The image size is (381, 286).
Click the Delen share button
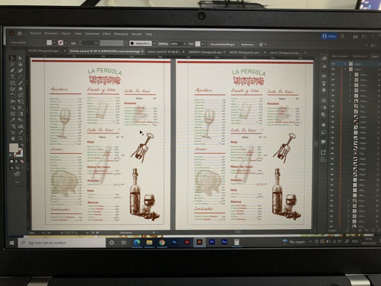329,36
